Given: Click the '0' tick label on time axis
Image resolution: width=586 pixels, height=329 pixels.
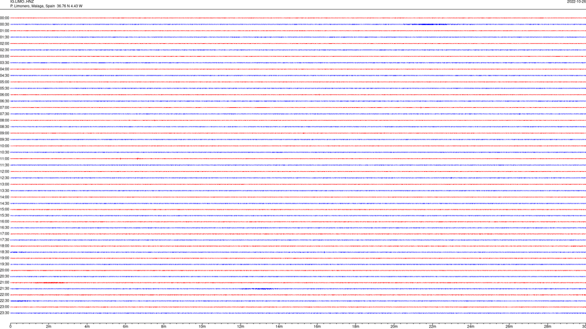Looking at the screenshot, I should click(10, 327).
